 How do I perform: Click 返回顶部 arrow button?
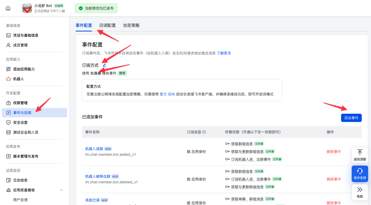point(360,155)
